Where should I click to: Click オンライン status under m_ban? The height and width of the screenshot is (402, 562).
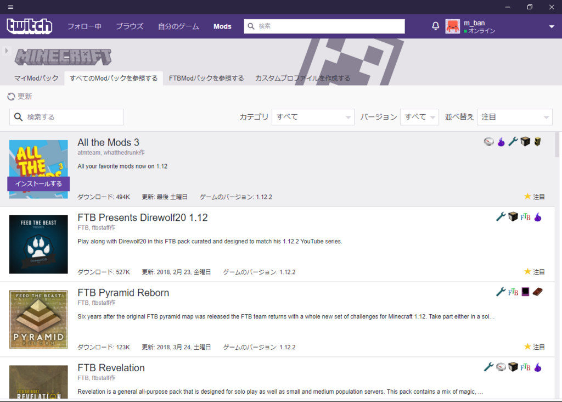pos(480,31)
